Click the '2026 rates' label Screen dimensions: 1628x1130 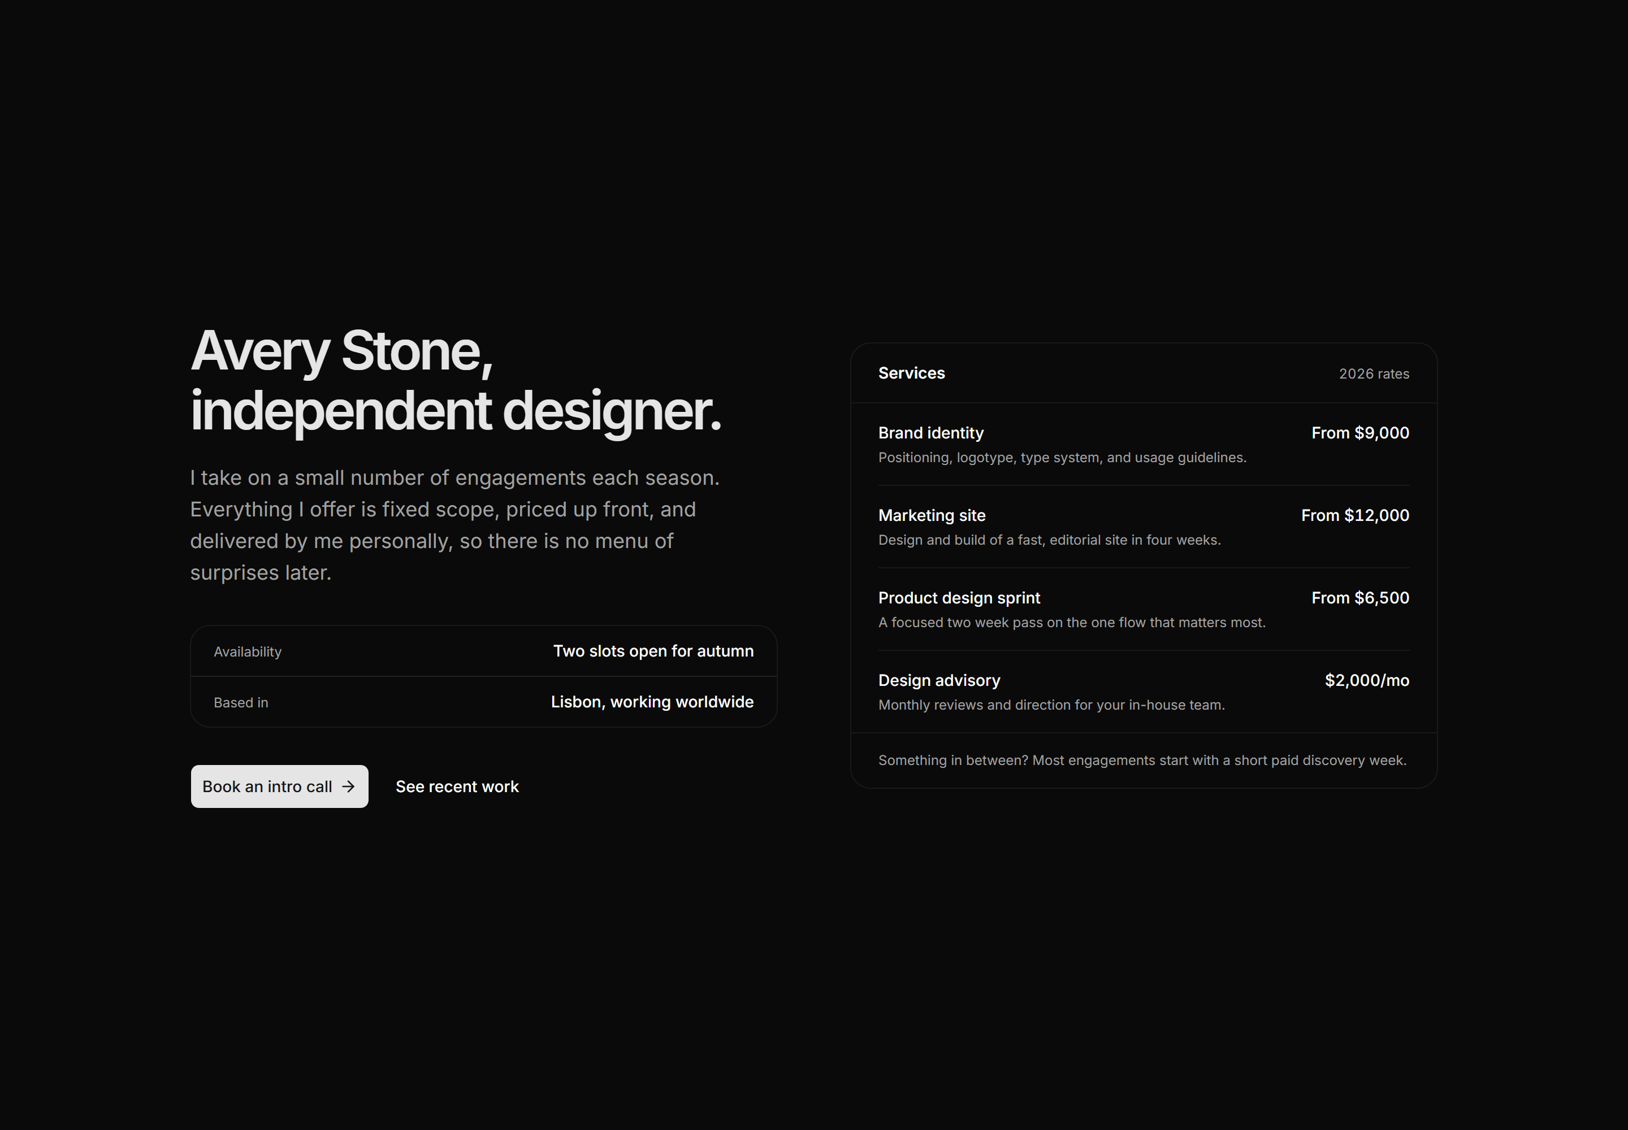point(1374,374)
